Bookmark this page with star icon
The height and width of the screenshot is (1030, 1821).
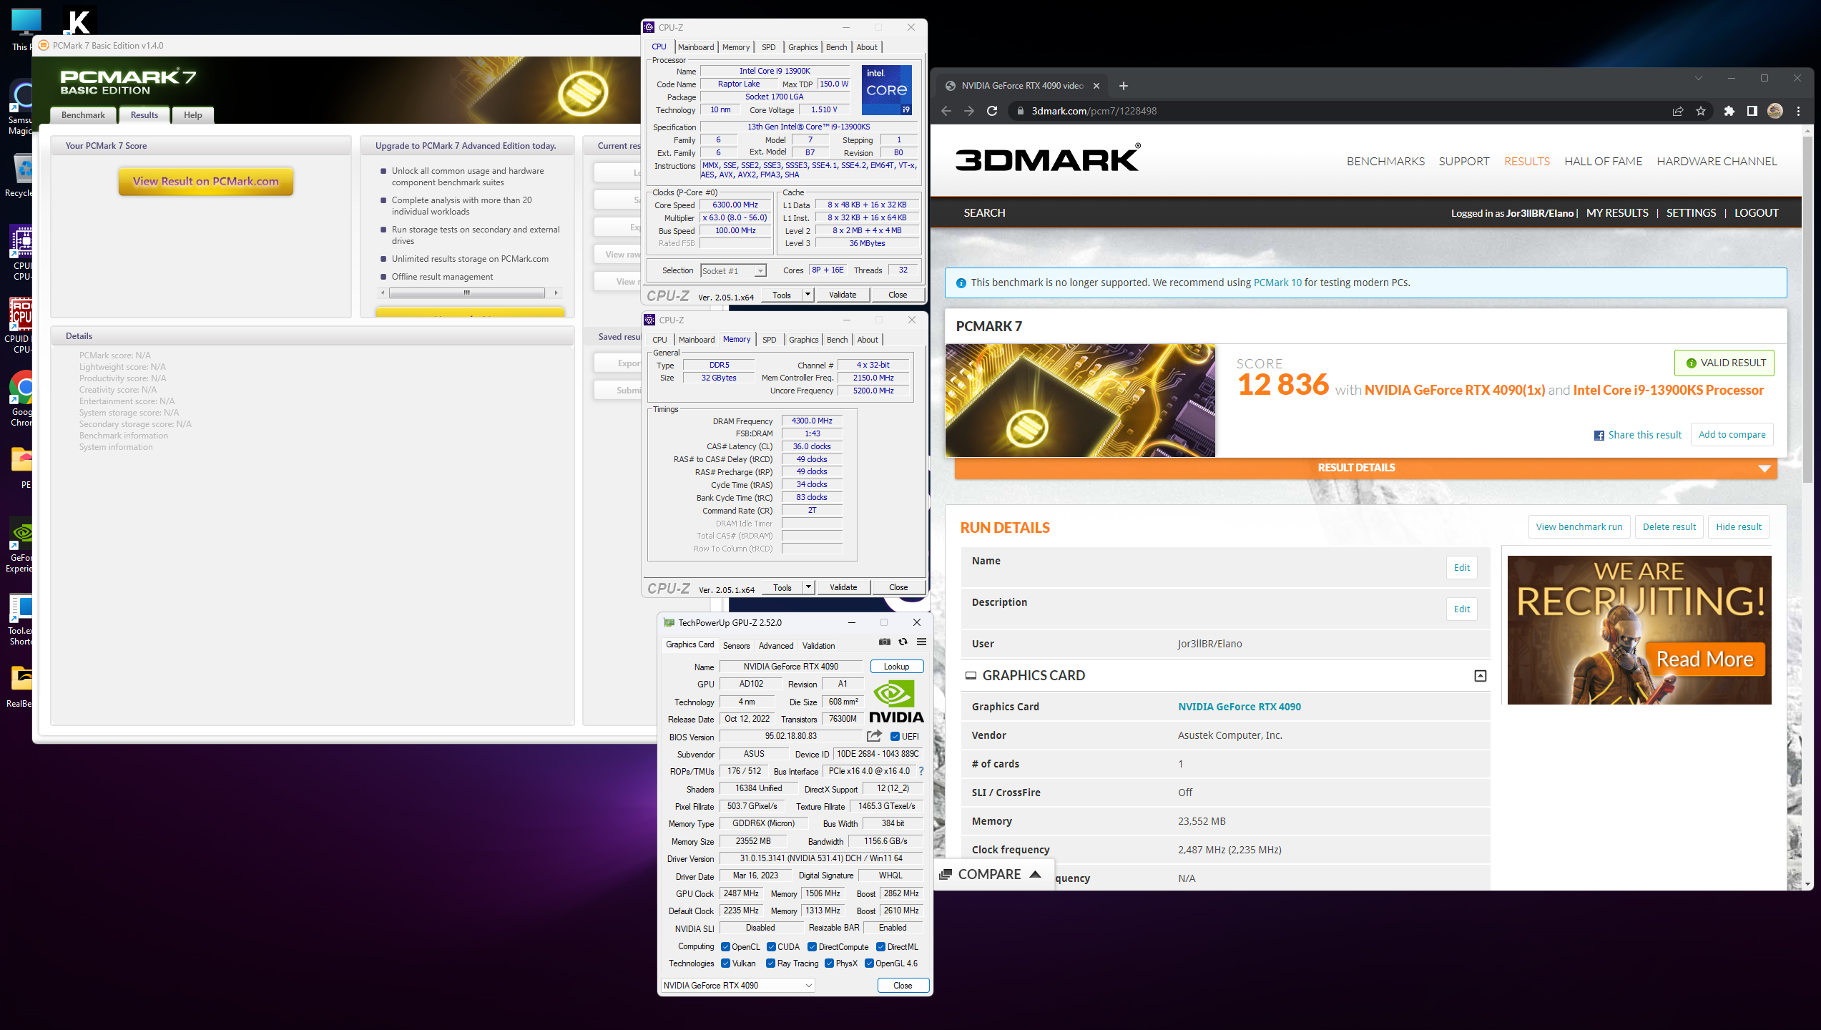[x=1701, y=111]
